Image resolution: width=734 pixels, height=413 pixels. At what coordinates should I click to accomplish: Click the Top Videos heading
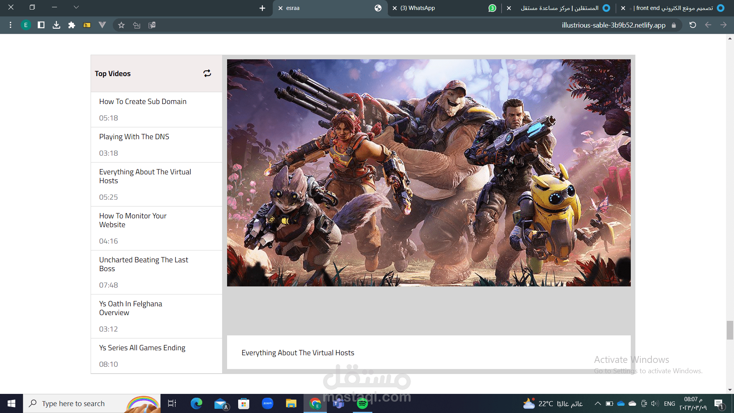(113, 73)
